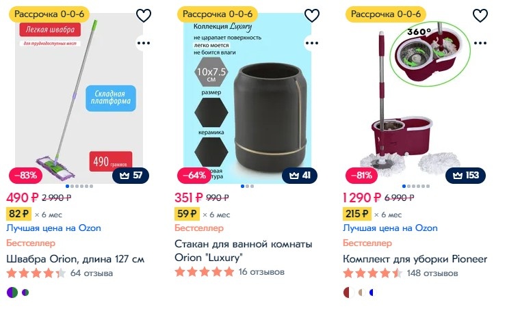This screenshot has width=507, height=313.
Task: Click crown rating badge showing 57
Action: (x=131, y=176)
